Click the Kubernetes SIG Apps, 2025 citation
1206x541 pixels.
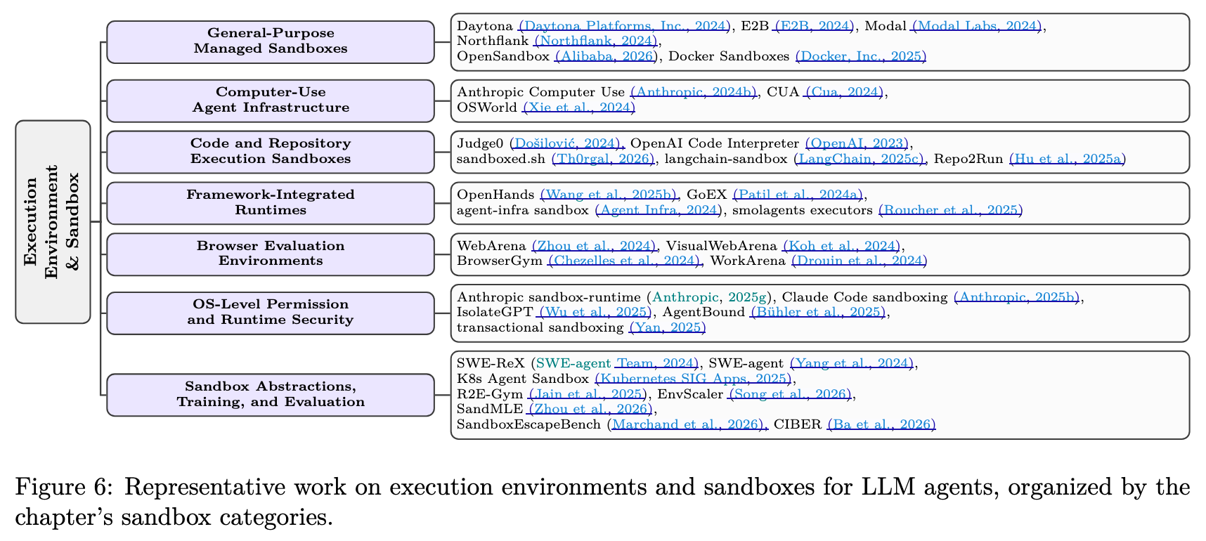(694, 379)
